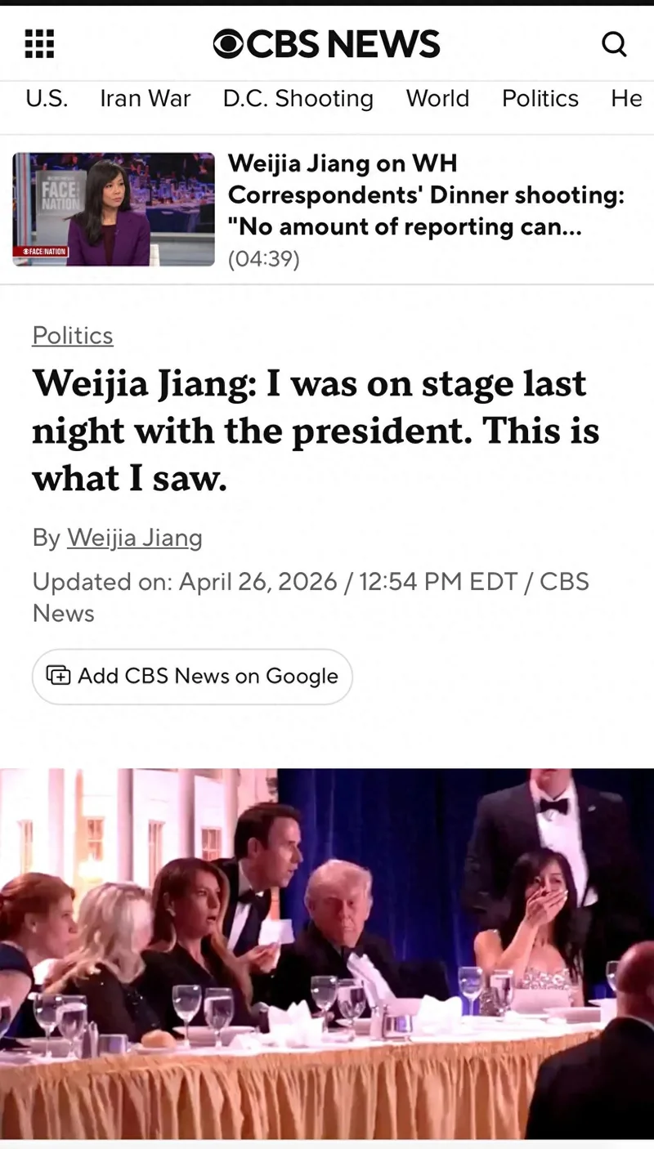Select the U.S. navigation tab
The image size is (654, 1149).
click(x=47, y=99)
